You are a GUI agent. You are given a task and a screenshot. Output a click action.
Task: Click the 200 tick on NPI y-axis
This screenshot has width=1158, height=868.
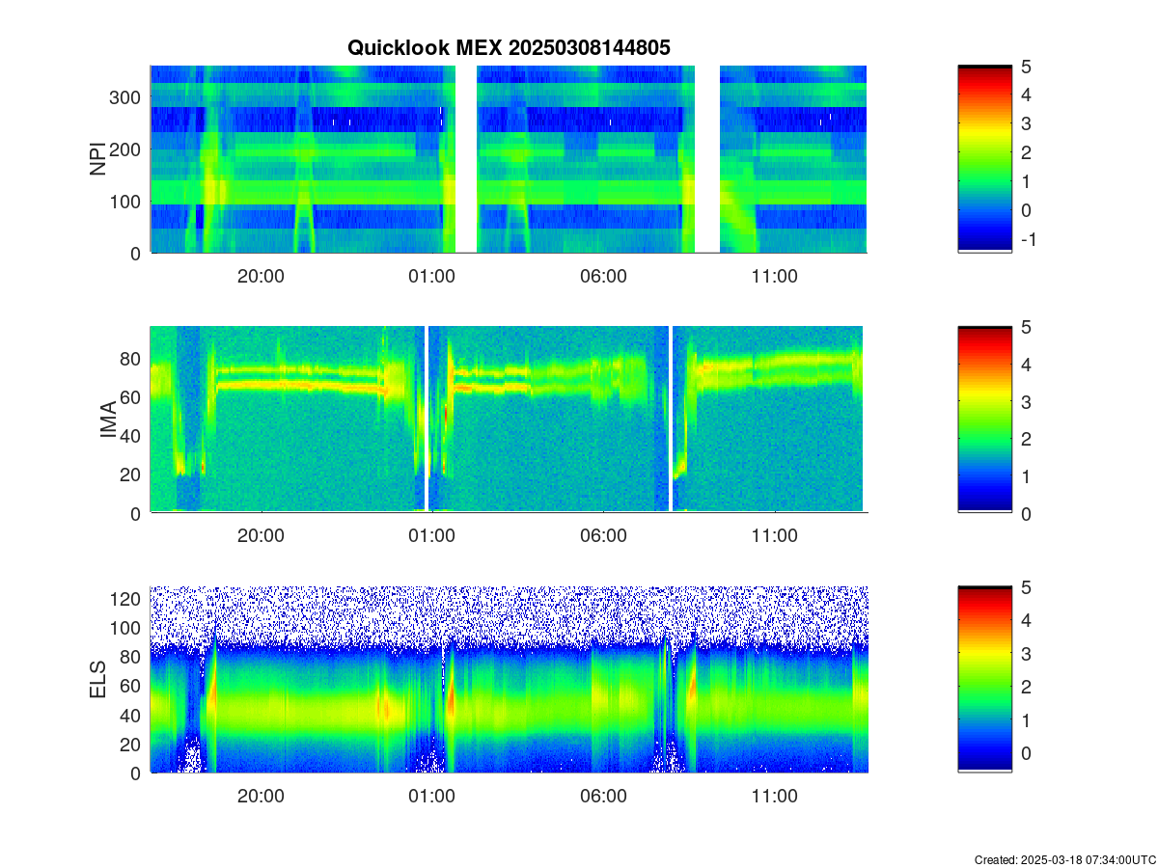coord(126,149)
